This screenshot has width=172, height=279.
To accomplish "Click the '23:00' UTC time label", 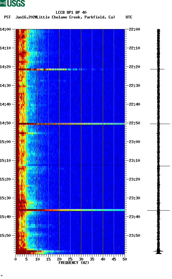I will point(135,142).
